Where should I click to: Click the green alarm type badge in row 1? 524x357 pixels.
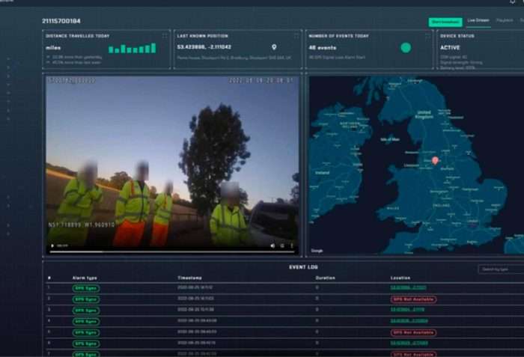[x=86, y=288]
